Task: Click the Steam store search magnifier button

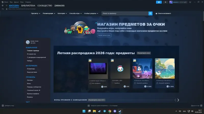Action: click(150, 13)
